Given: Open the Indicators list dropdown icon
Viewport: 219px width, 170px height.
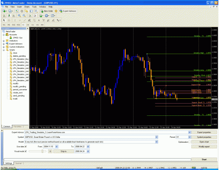Looking at the screenshot, I should tap(41, 16).
